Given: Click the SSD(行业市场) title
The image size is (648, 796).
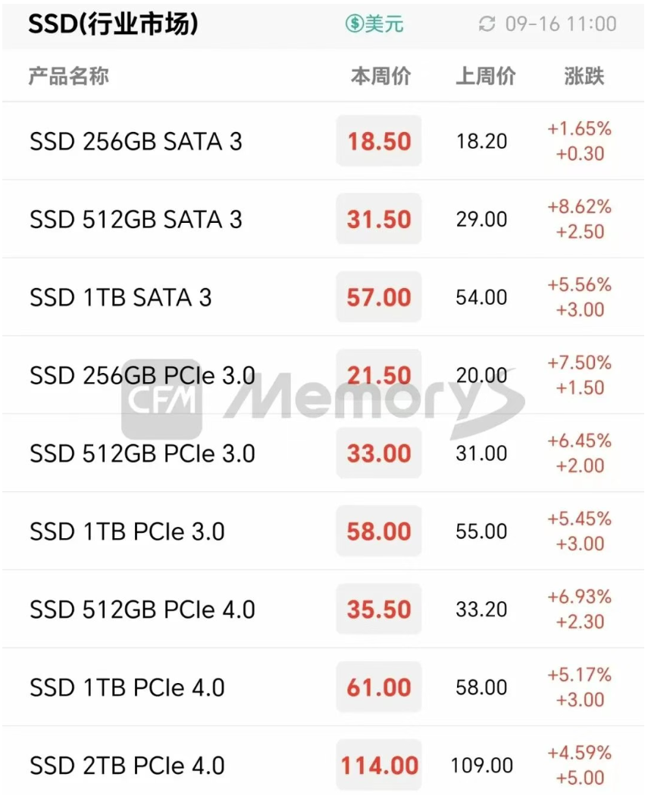Looking at the screenshot, I should point(113,24).
